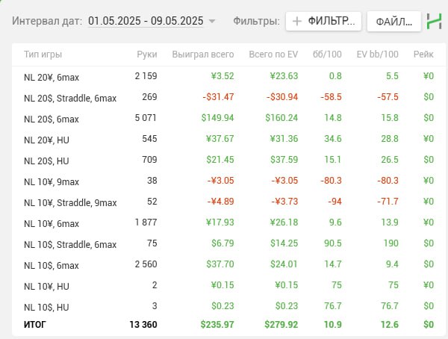Image resolution: width=448 pixels, height=339 pixels.
Task: Select NL 10¥, Straddle, 9max row
Action: 229,202
